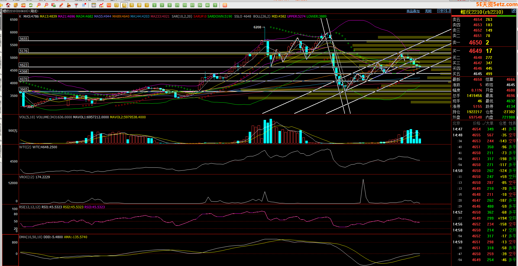Viewport: 518px width, 266px height.
Task: Click the DMA(10,50,10) indicator label
Action: point(31,237)
